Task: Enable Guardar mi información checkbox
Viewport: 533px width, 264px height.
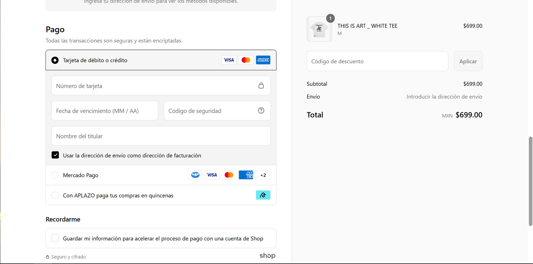Action: pos(55,238)
